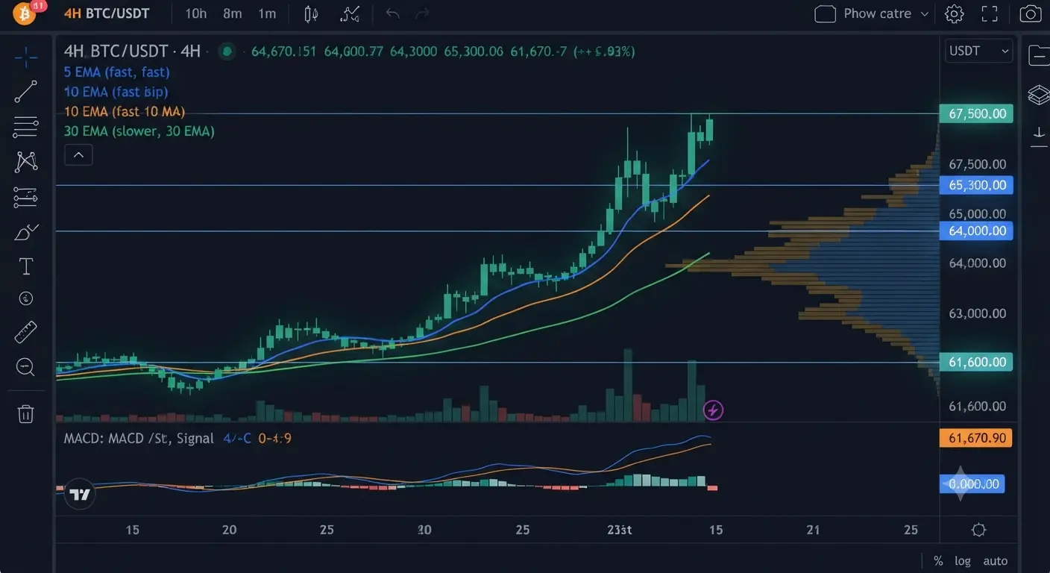Undo the last chart action

click(x=392, y=13)
